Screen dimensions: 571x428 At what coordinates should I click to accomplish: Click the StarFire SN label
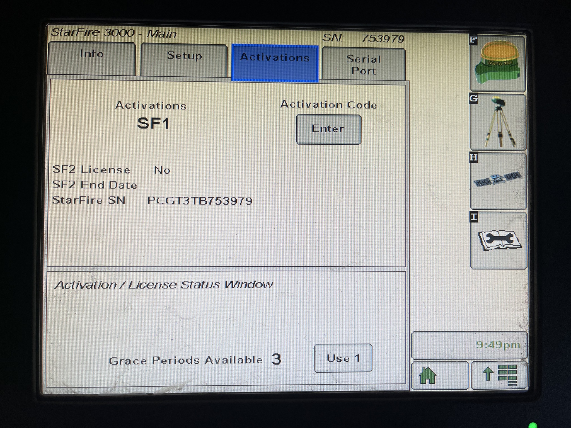(89, 200)
